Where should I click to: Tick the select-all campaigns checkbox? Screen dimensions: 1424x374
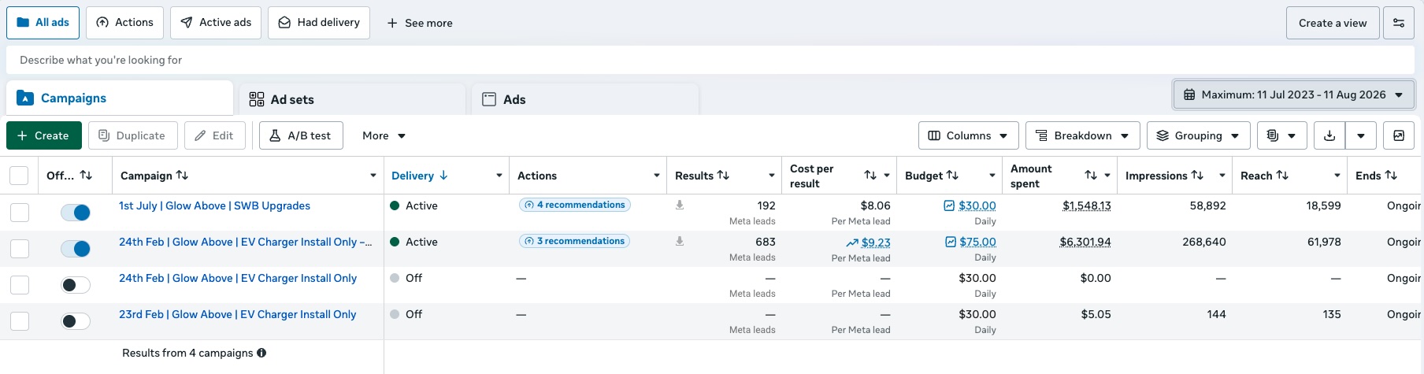pyautogui.click(x=19, y=176)
